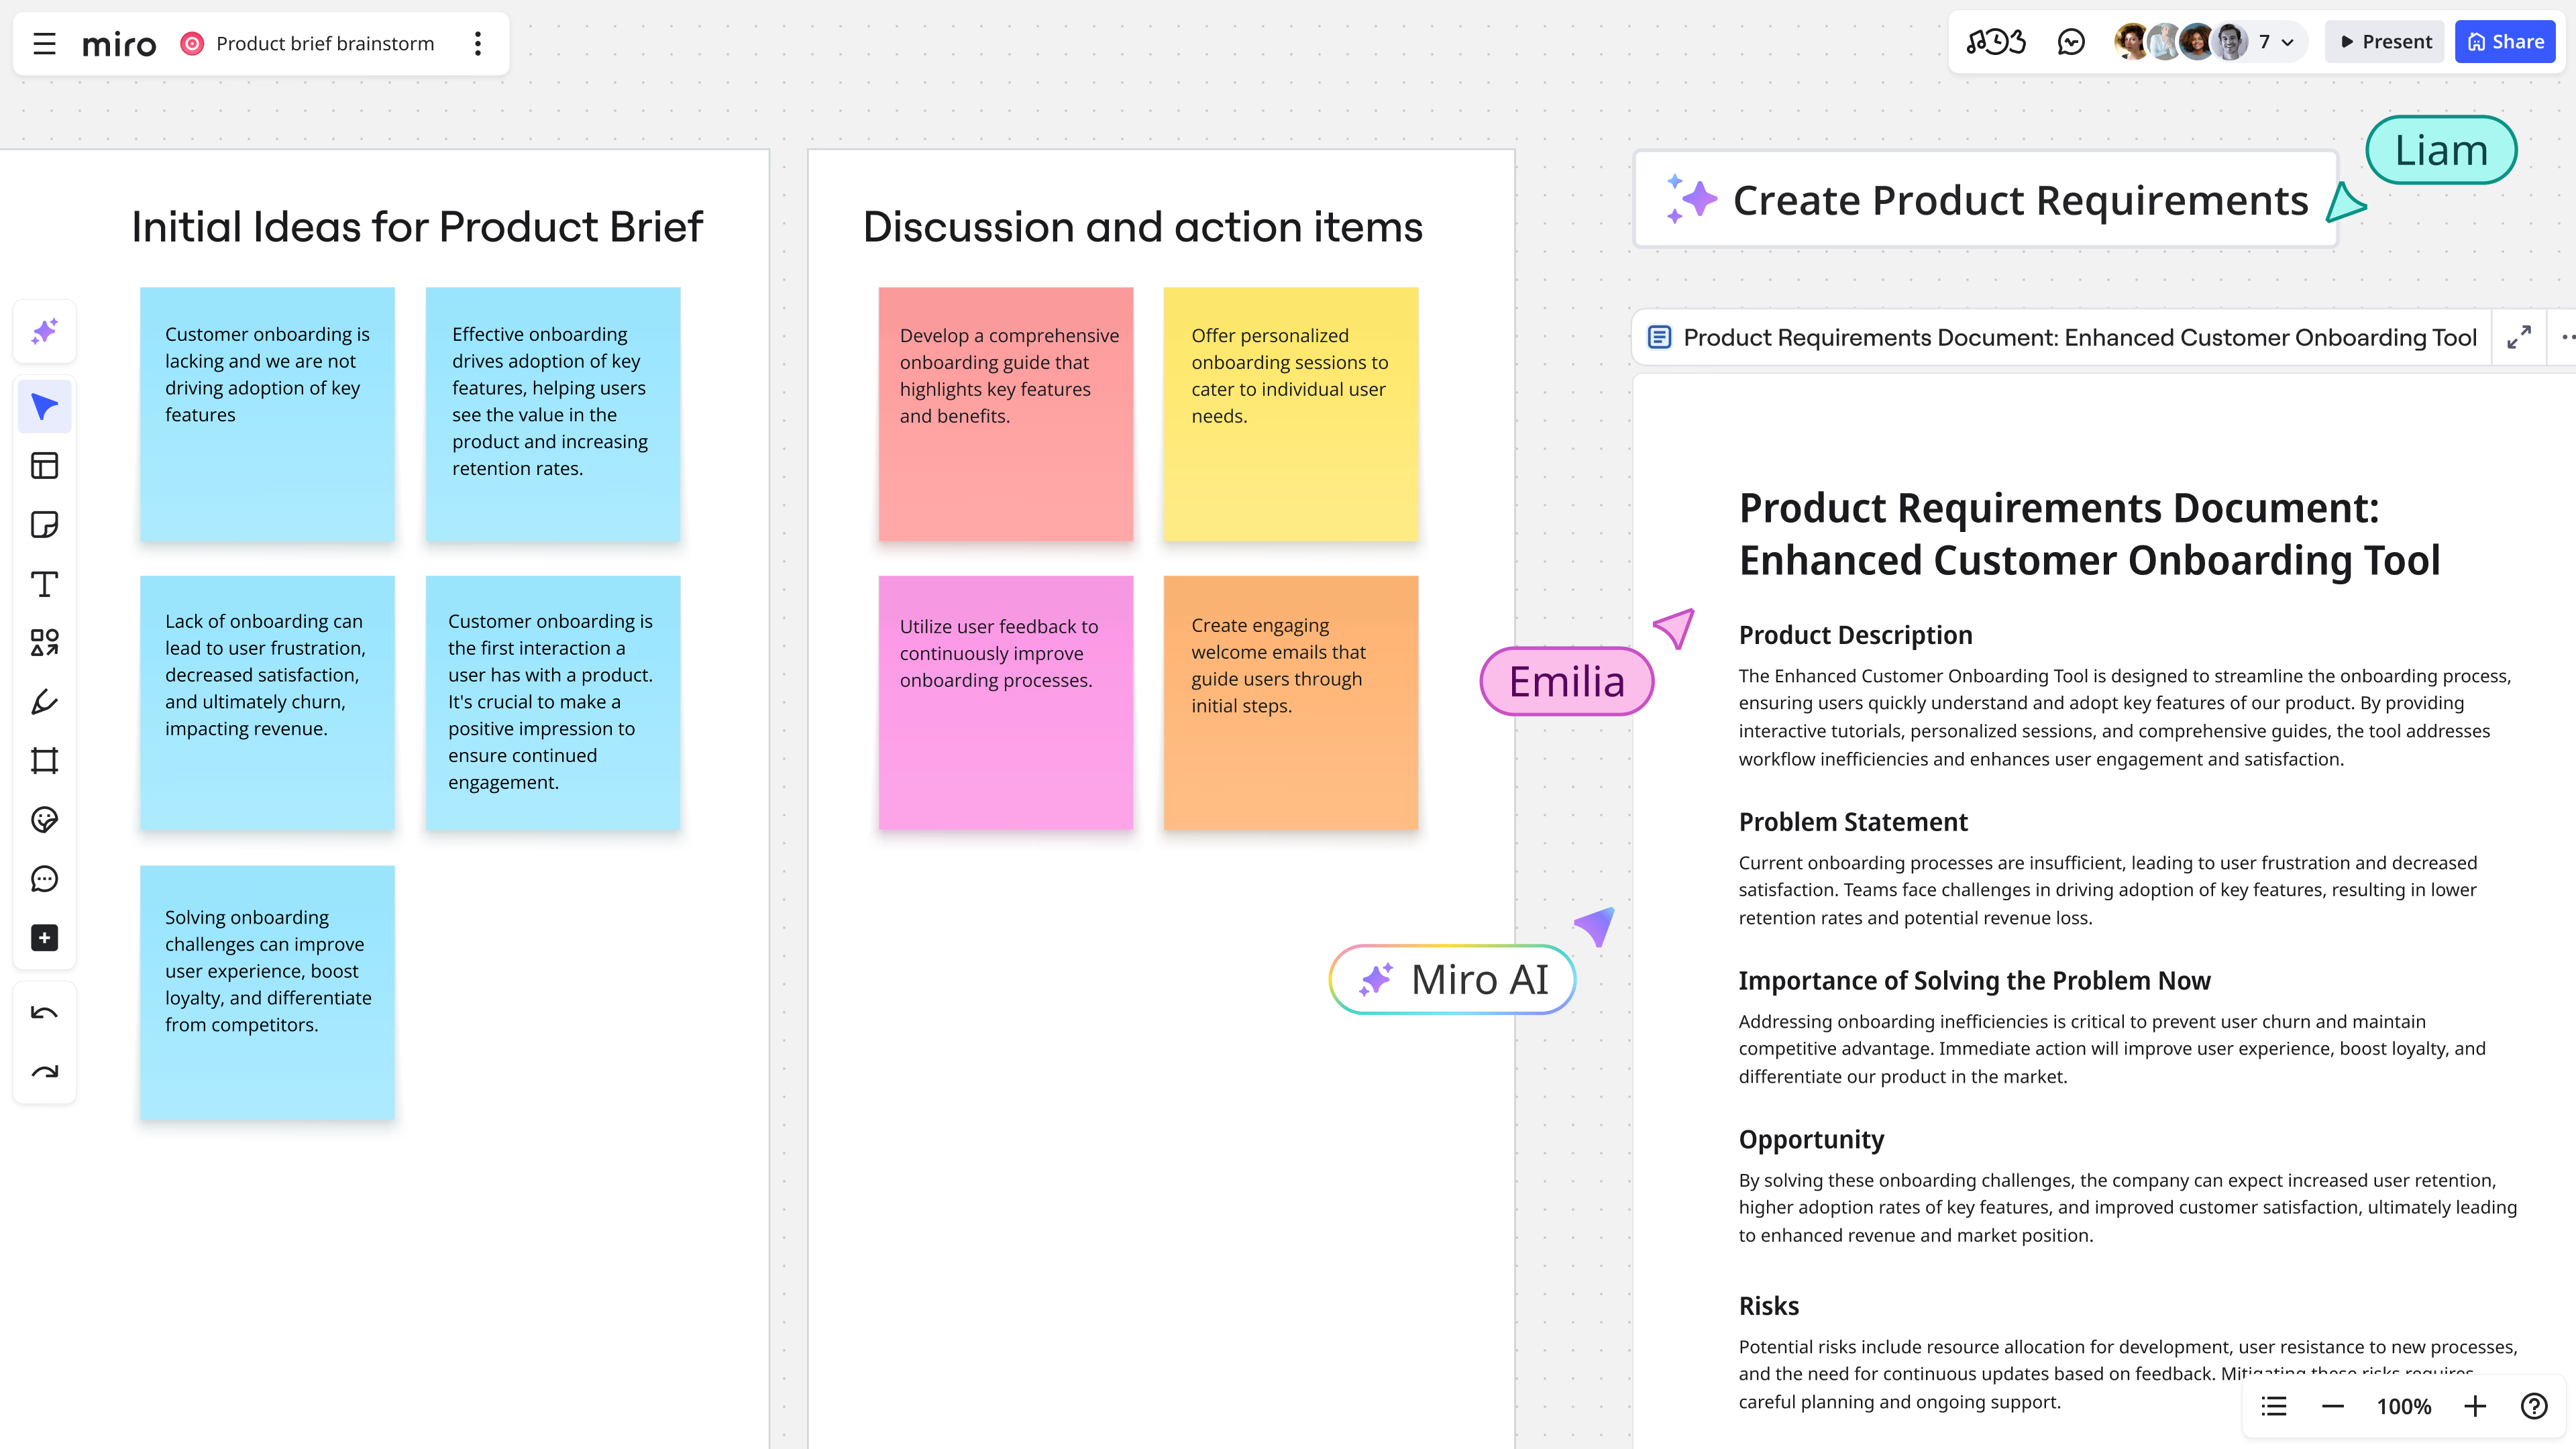Open the templates tool in sidebar
This screenshot has width=2576, height=1449.
(44, 466)
